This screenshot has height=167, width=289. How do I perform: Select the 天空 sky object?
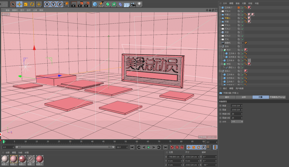pos(227,32)
